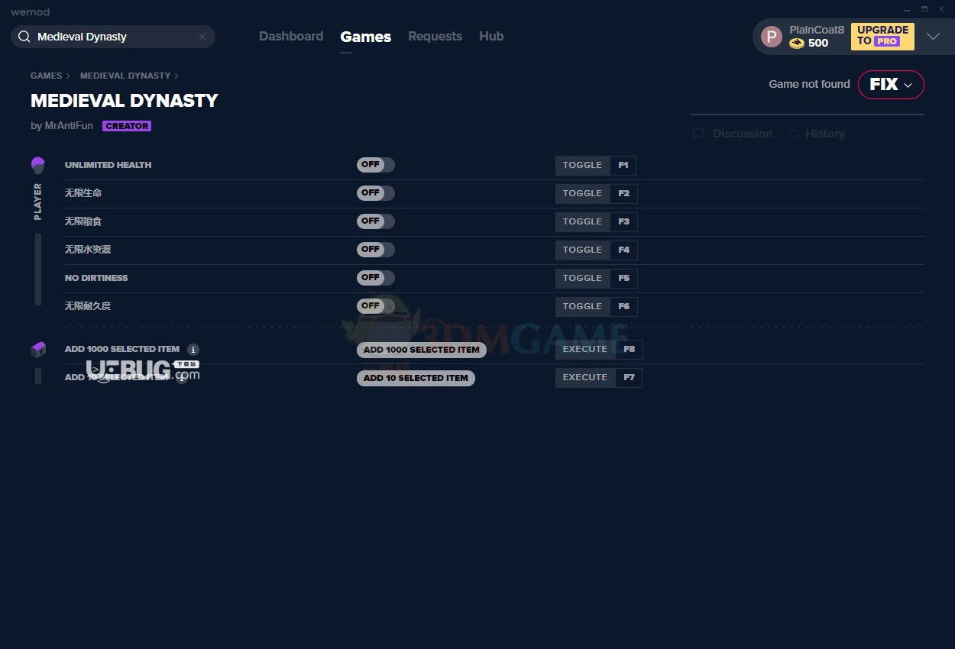Viewport: 955px width, 649px height.
Task: Click the Upgrade to Pro button
Action: pyautogui.click(x=882, y=36)
